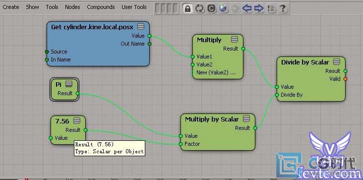Open help with the question mark icon
The image size is (363, 180).
coord(282,8)
